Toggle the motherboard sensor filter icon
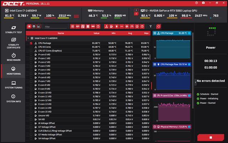Image resolution: width=228 pixels, height=143 pixels. click(83, 26)
